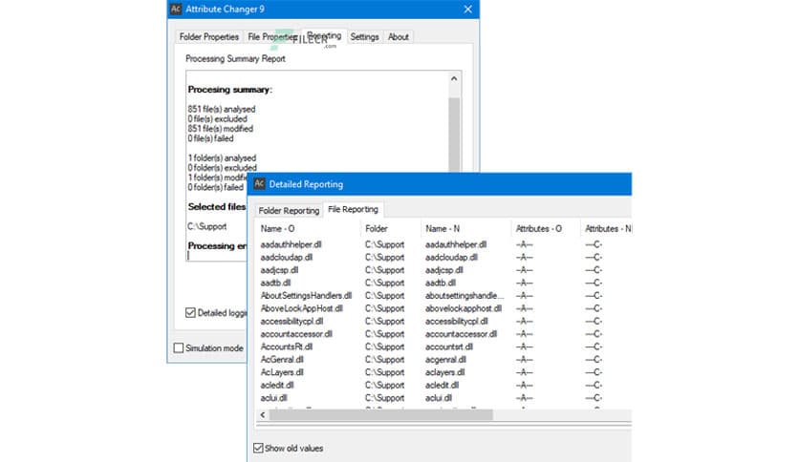The height and width of the screenshot is (462, 799).
Task: Click the summary report vertical scrollbar thumb
Action: click(x=454, y=135)
